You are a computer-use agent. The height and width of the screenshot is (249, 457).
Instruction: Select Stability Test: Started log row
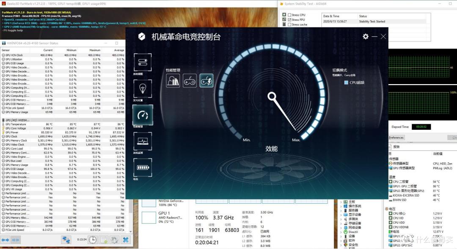click(x=374, y=22)
